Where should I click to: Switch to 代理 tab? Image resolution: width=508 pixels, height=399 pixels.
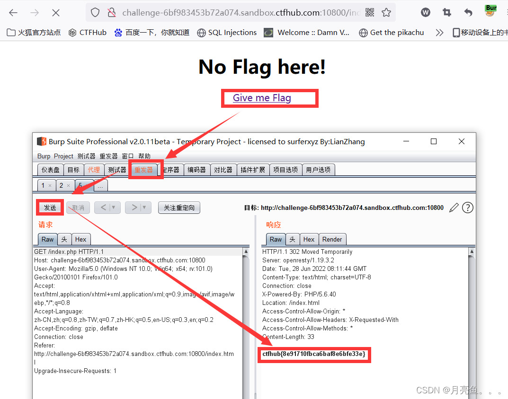pos(94,170)
